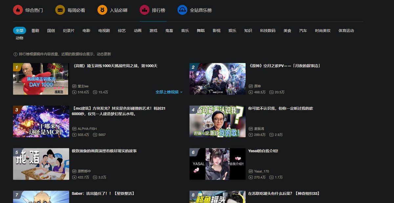Click the blue headphone icon for 全站音乐榜

pos(182,10)
